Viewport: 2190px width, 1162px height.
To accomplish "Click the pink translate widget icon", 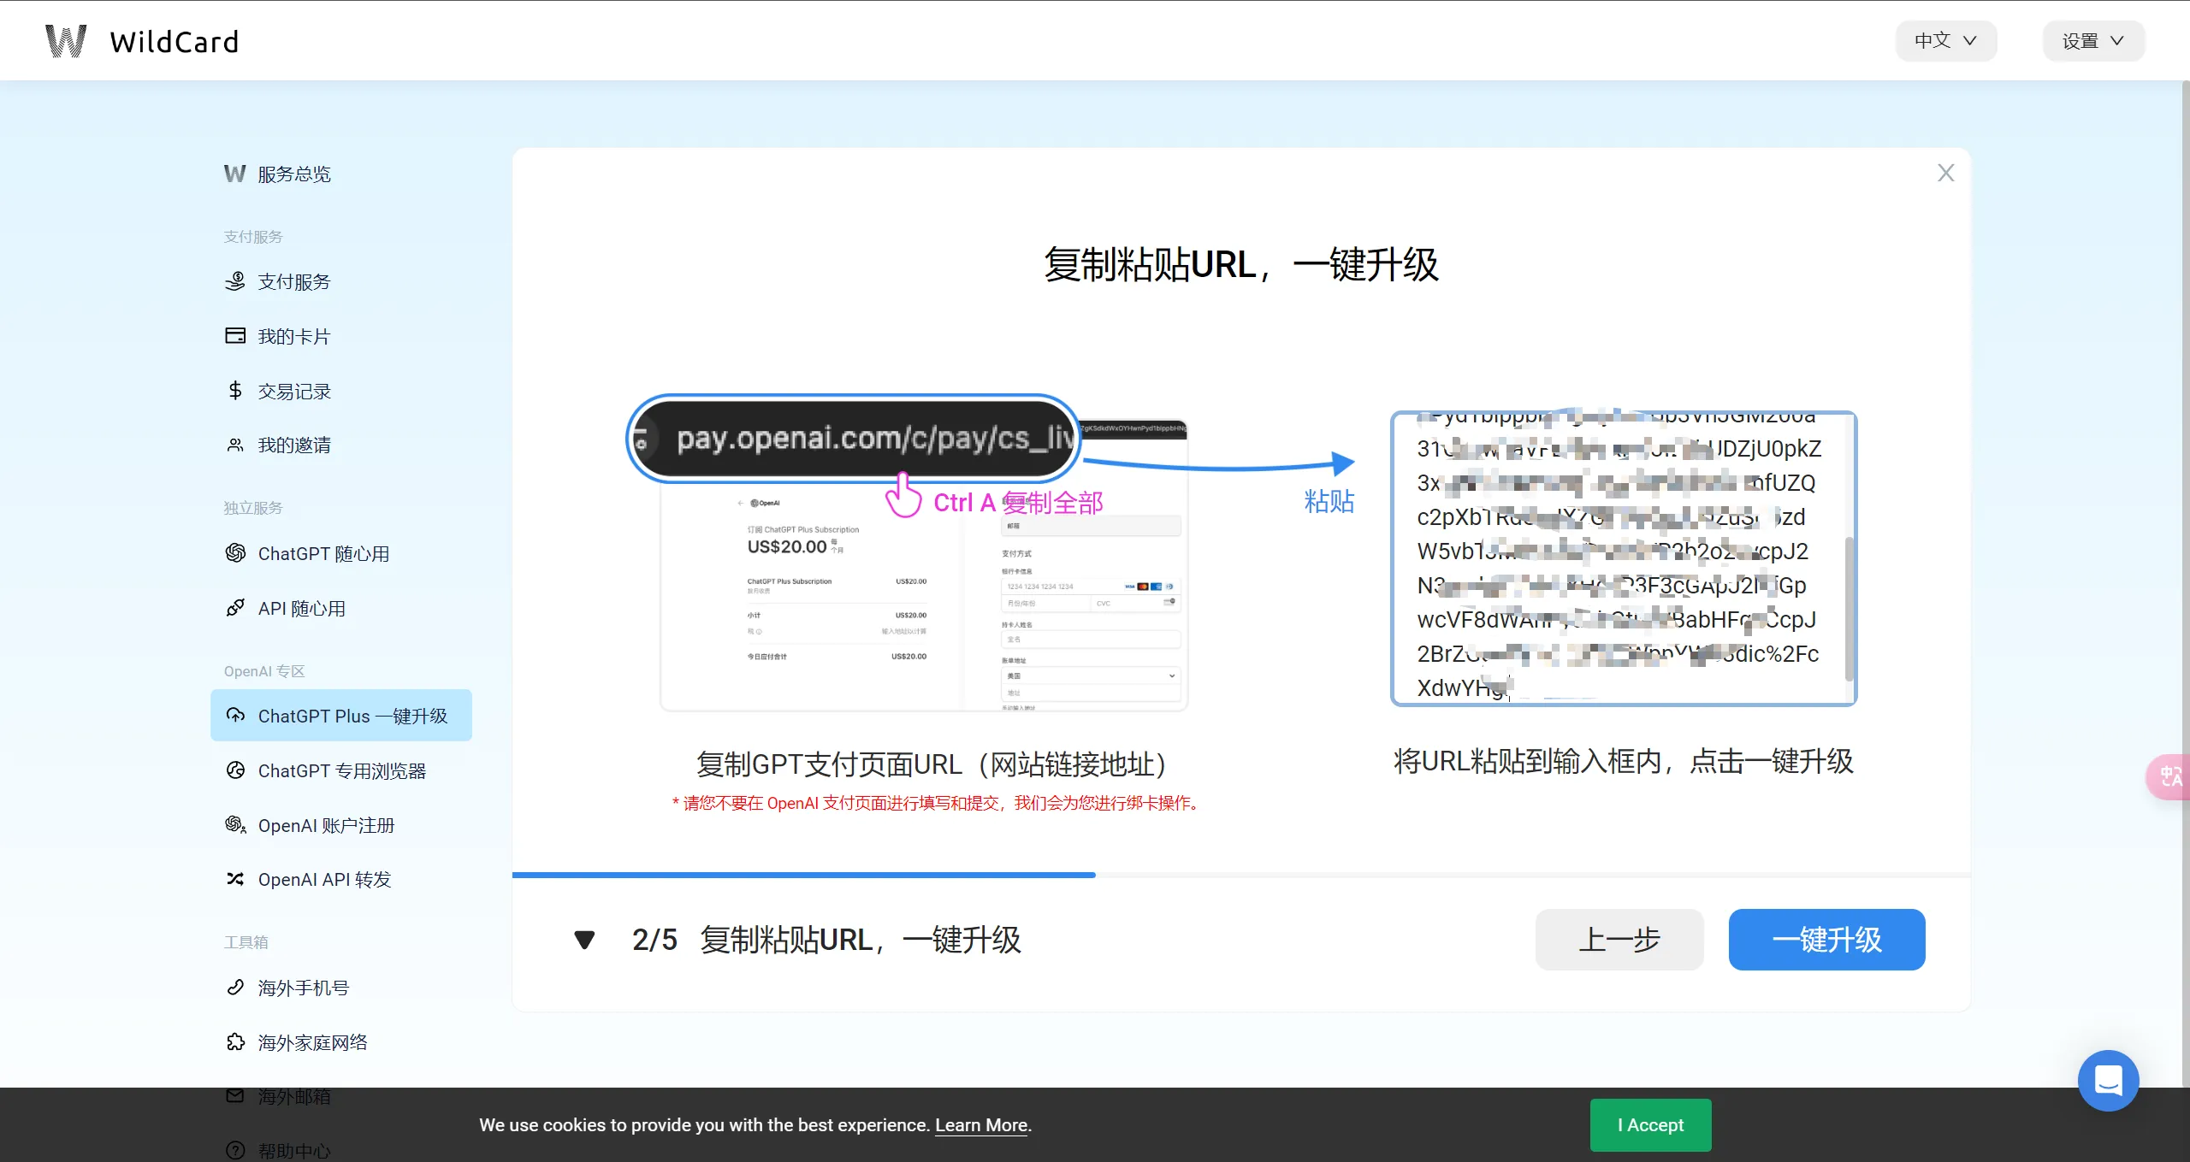I will (x=2169, y=776).
